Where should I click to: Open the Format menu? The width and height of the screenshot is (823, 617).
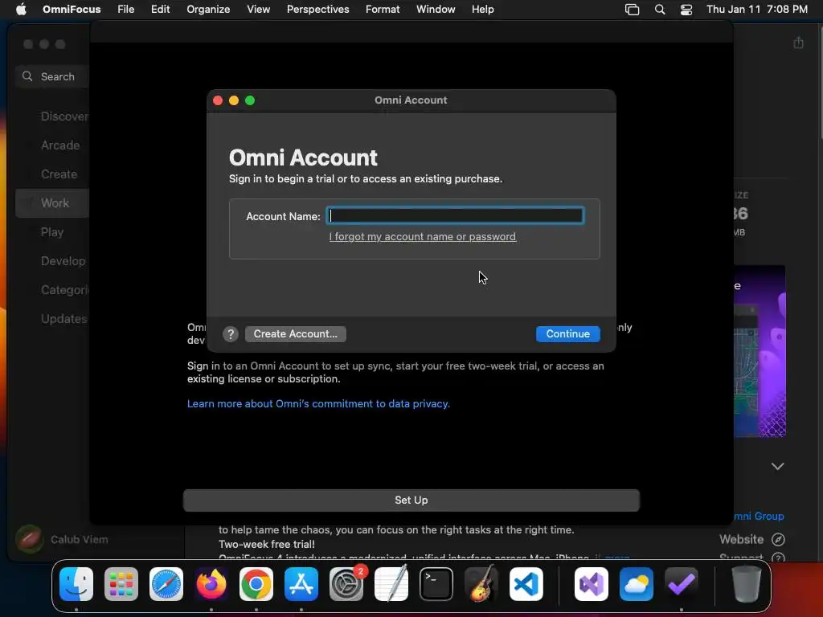pos(383,10)
